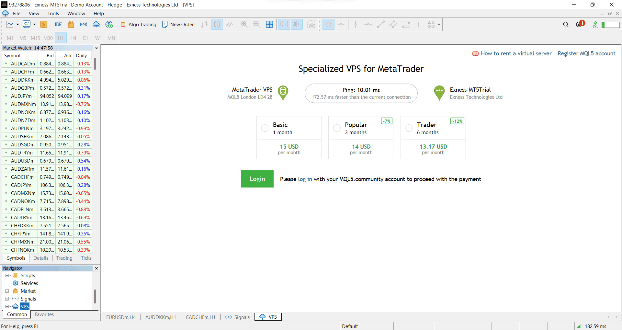Switch to Market Watch Ticks tab

click(86, 258)
